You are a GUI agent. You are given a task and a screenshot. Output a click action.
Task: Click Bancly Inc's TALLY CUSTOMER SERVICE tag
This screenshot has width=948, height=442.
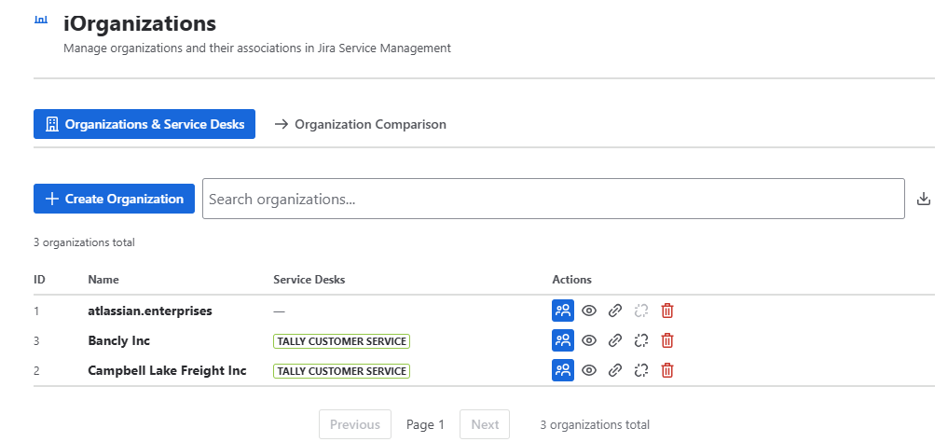(x=341, y=341)
